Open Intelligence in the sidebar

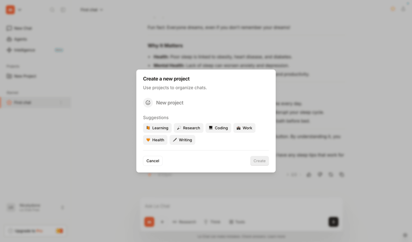point(25,50)
